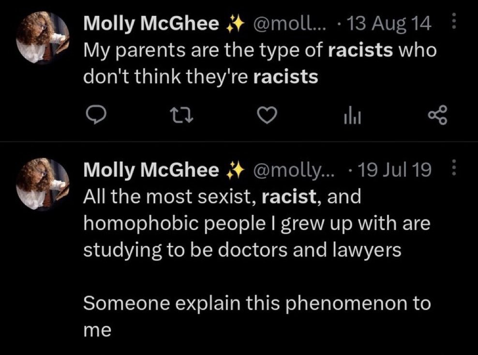Click bold word "racist" in second tweet
The width and height of the screenshot is (478, 355).
(x=289, y=197)
